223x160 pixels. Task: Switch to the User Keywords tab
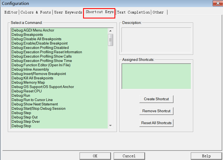[68, 12]
